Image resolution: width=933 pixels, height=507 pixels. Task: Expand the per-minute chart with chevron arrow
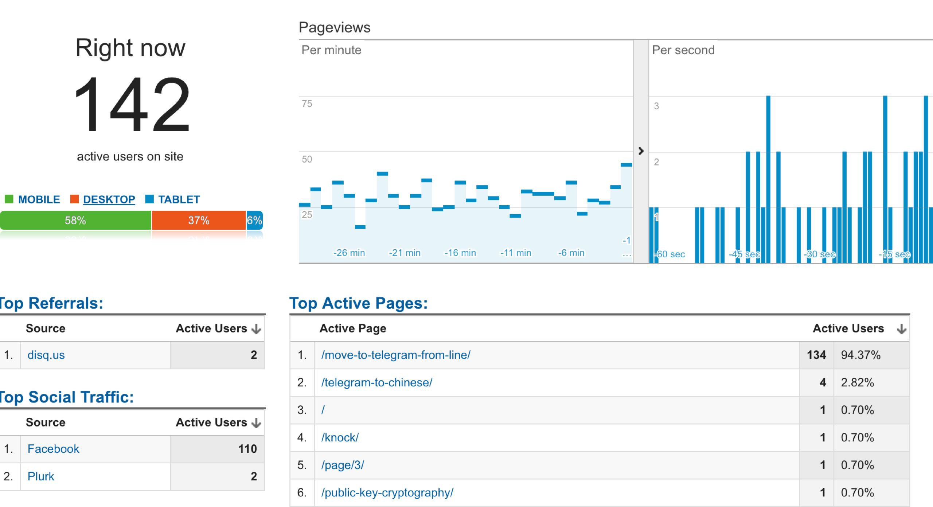pos(641,151)
